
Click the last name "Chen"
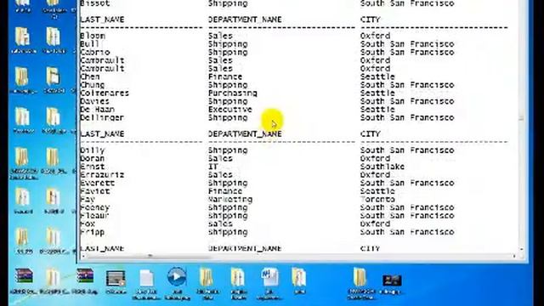(x=89, y=76)
